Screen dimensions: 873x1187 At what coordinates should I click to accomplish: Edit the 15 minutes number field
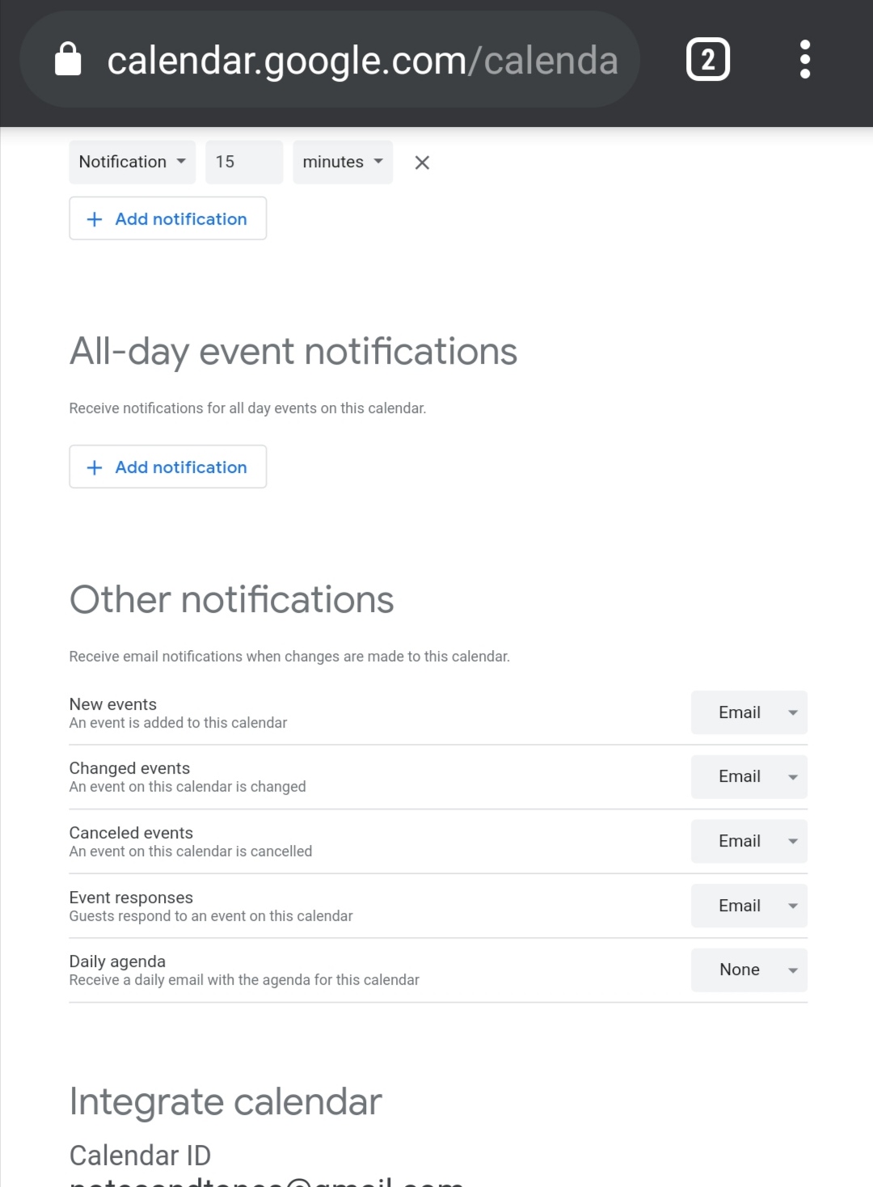tap(243, 162)
